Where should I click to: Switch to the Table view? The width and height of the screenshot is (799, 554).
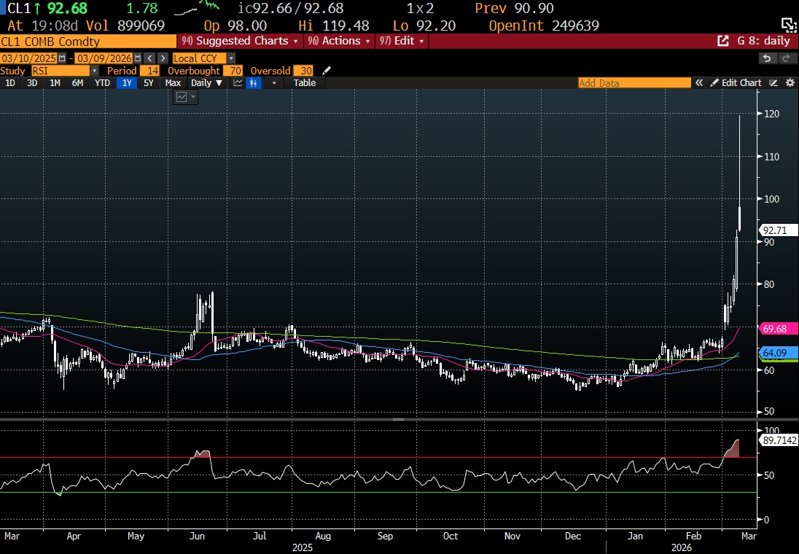(x=304, y=83)
